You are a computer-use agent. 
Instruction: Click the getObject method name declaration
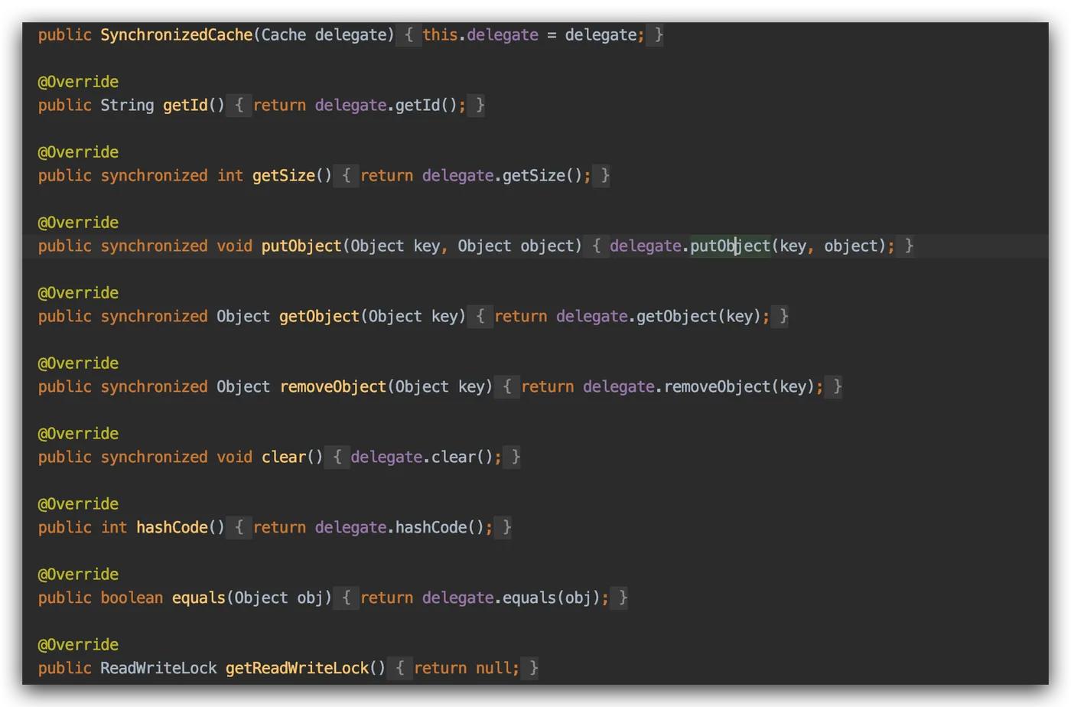point(319,317)
